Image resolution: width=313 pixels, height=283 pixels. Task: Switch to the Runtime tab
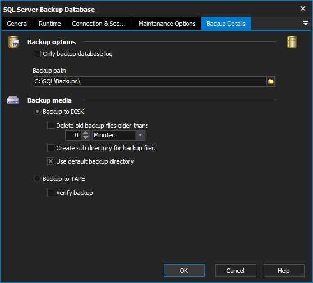click(x=50, y=24)
